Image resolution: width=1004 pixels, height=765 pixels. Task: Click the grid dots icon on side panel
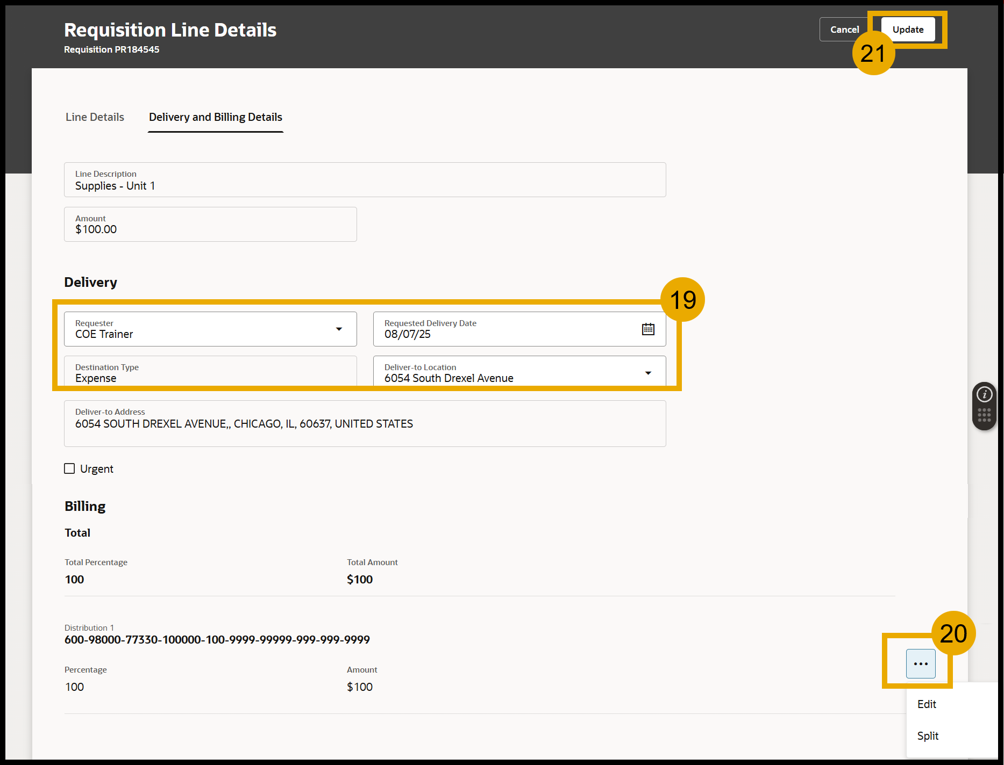pos(984,415)
